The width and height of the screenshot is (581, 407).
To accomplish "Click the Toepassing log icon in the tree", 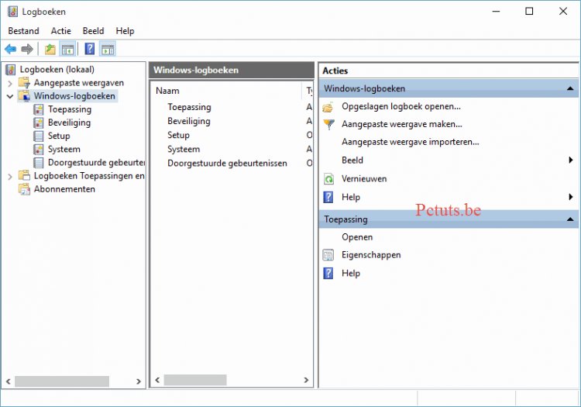I will click(38, 109).
